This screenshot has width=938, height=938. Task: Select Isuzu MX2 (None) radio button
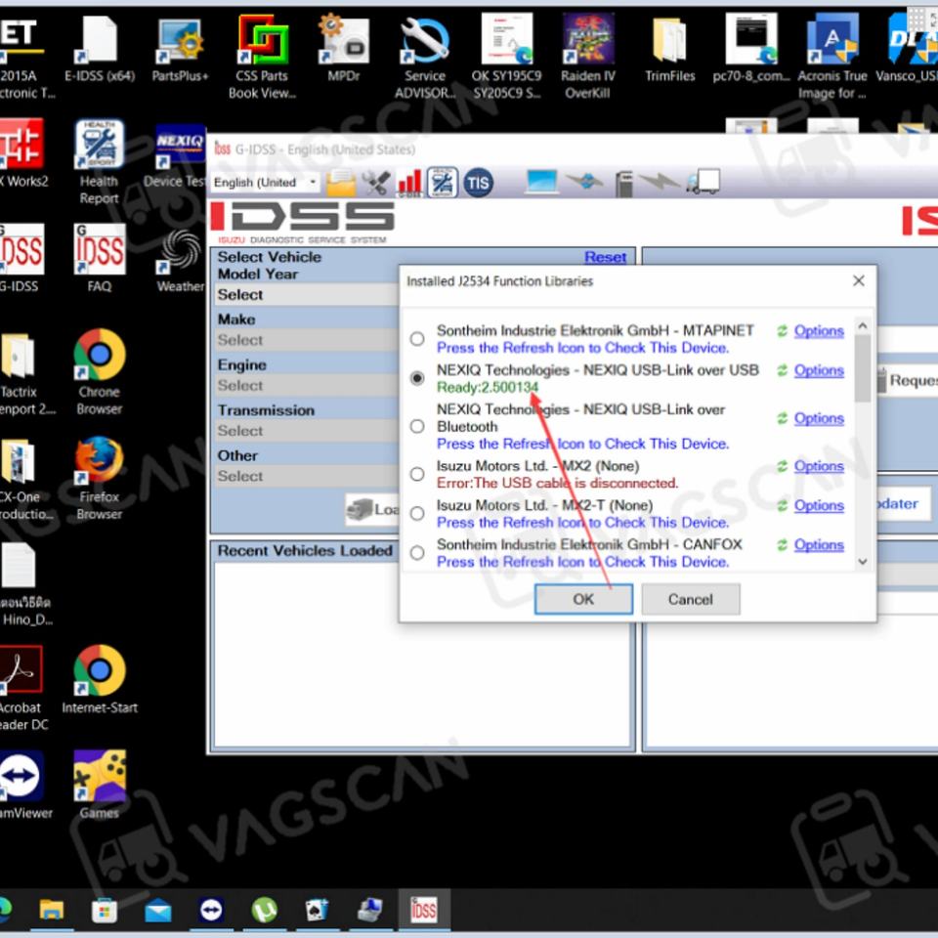click(417, 474)
